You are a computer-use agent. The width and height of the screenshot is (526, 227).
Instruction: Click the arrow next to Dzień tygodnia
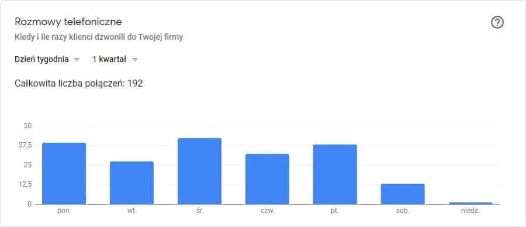pyautogui.click(x=77, y=60)
